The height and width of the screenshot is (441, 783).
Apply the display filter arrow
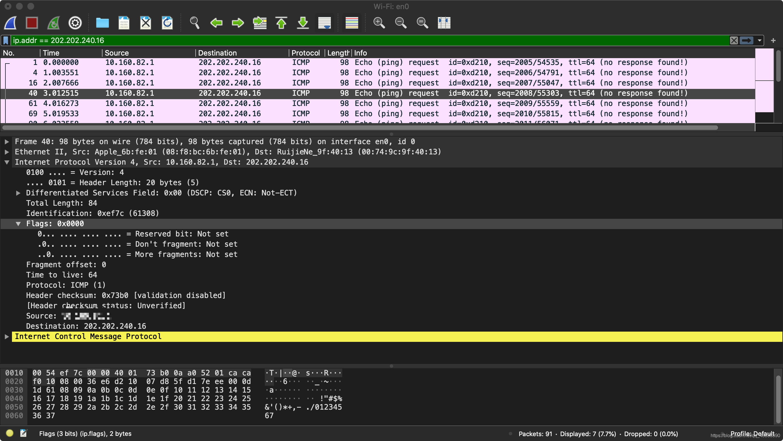pos(747,40)
